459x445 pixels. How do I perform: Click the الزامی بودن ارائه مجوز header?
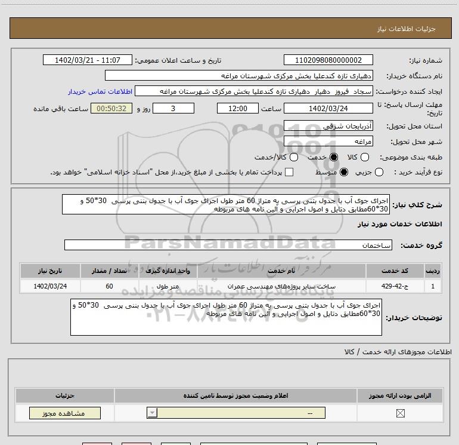coord(400,395)
